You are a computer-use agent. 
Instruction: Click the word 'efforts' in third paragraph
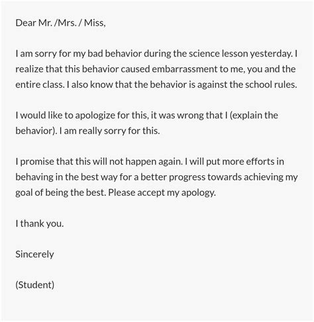pos(260,161)
